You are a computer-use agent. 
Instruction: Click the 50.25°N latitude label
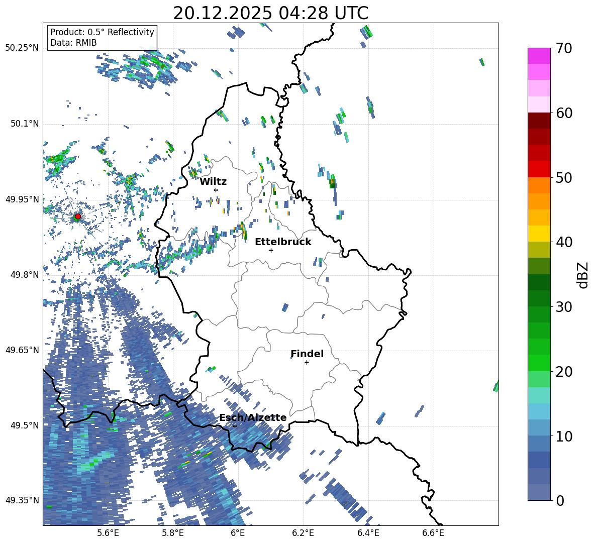pos(22,48)
